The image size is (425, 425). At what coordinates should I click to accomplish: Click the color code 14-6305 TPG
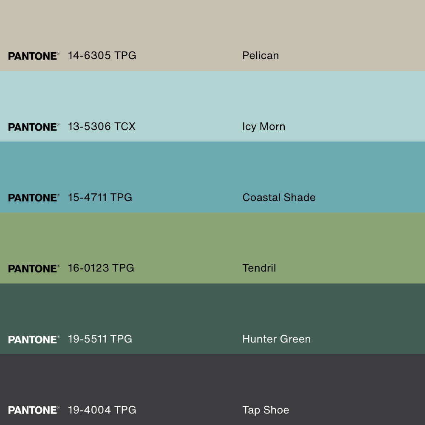pyautogui.click(x=102, y=56)
